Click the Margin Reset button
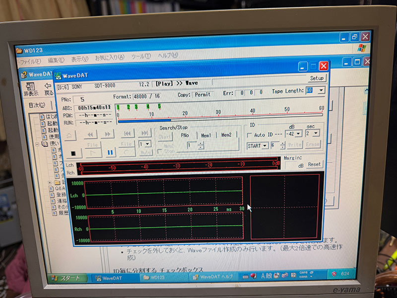 click(314, 164)
